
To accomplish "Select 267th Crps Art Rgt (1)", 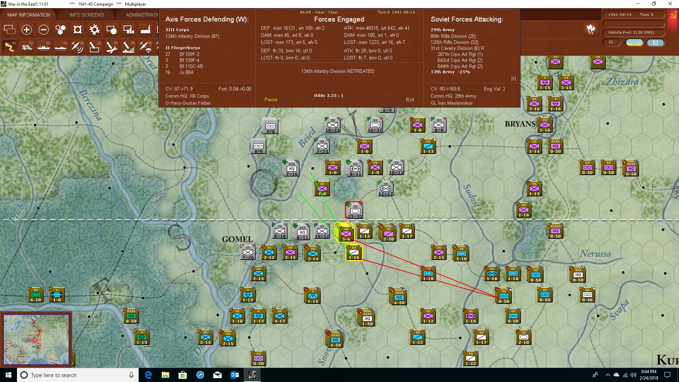I will [x=460, y=54].
